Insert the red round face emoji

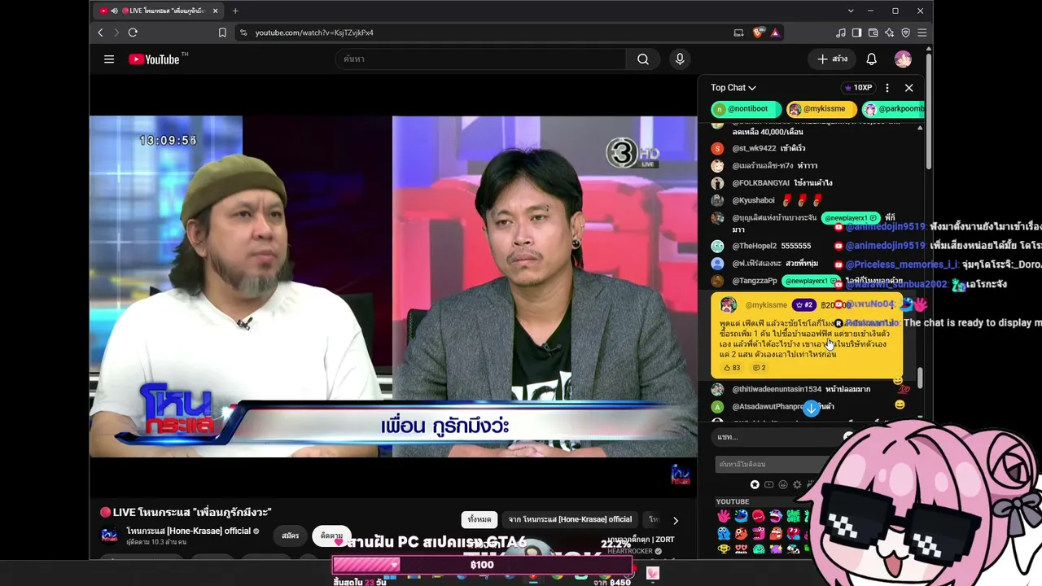pyautogui.click(x=758, y=516)
